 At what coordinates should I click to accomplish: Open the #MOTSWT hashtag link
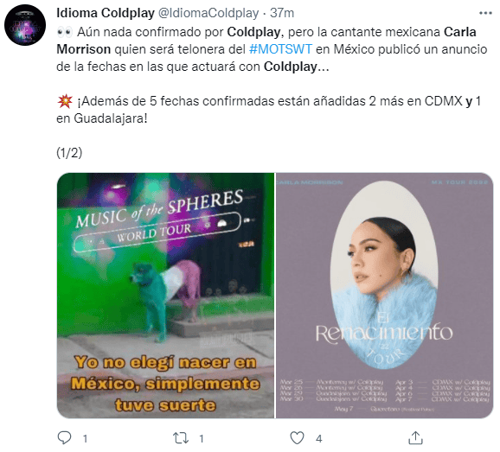point(280,49)
